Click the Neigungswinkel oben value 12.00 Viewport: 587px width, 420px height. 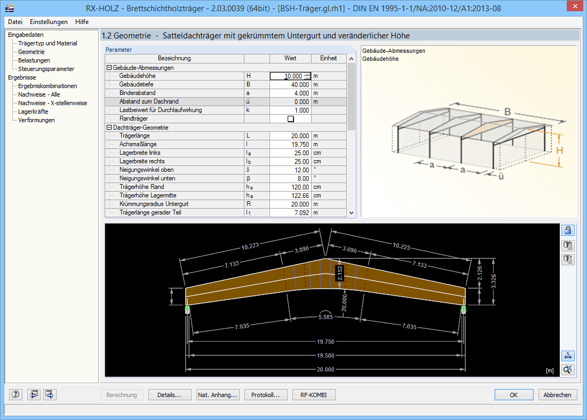[x=290, y=170]
